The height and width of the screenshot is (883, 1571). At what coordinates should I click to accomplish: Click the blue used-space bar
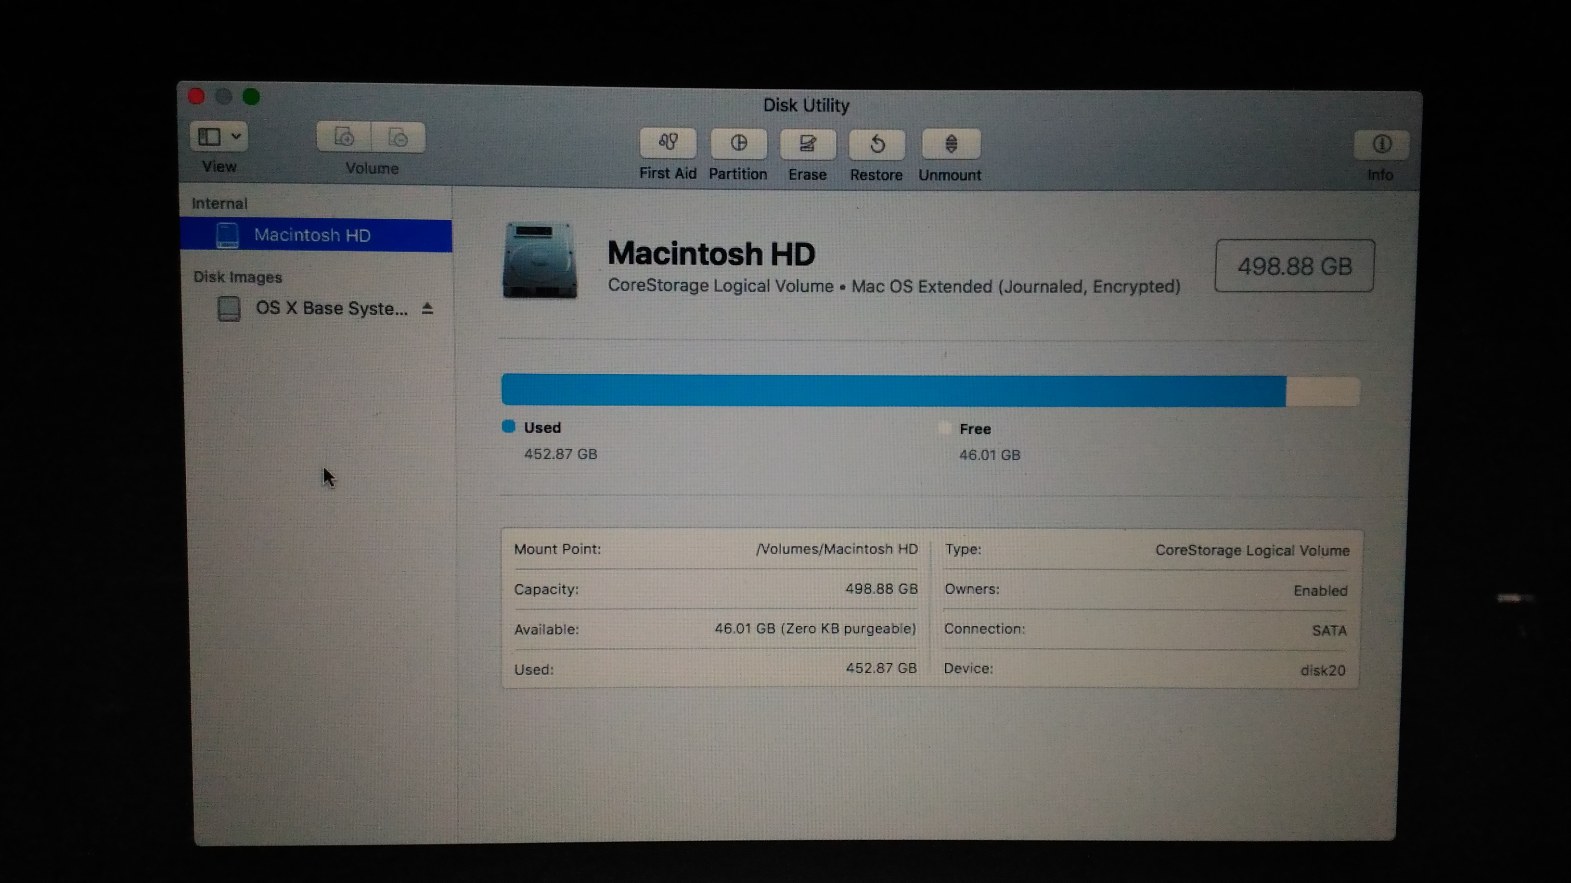click(893, 390)
